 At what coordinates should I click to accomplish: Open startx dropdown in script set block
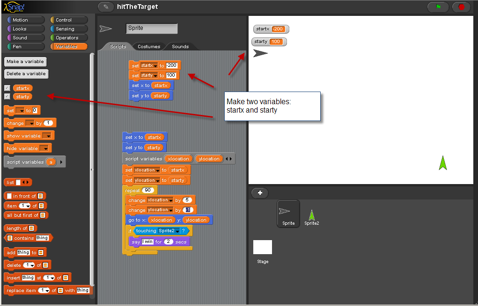pos(155,66)
